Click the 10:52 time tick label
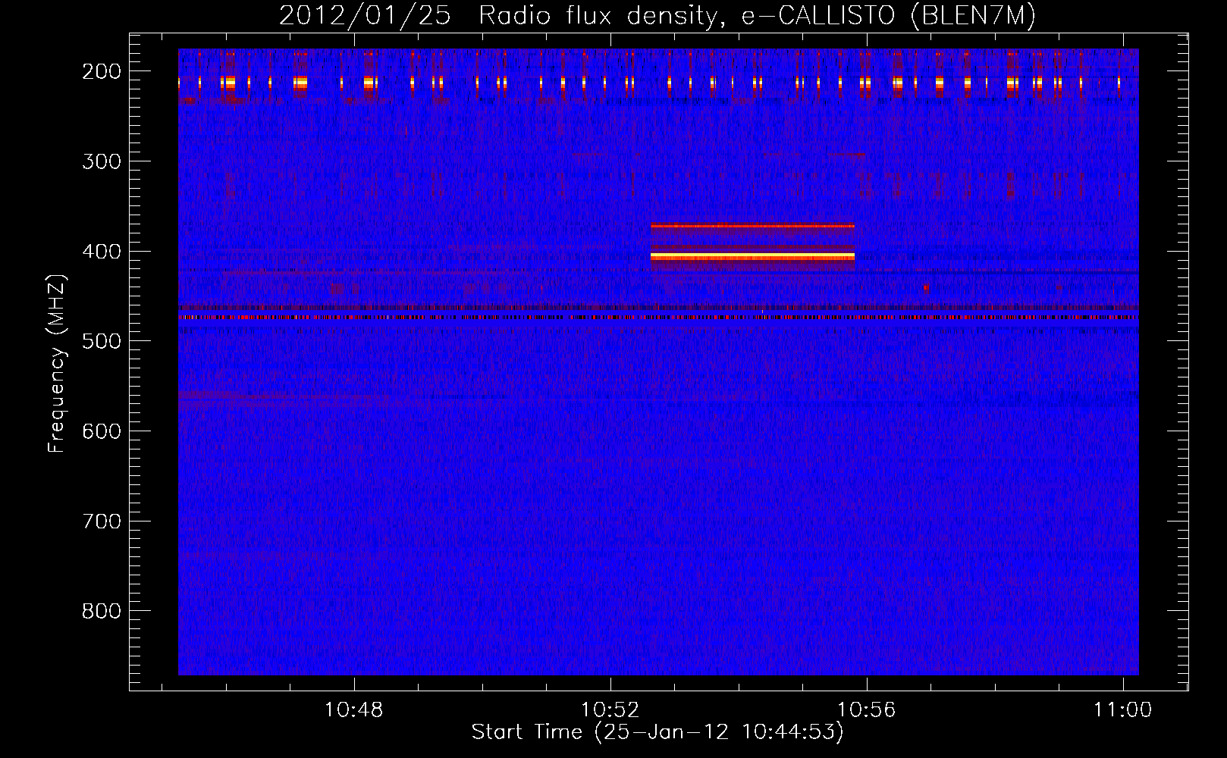1227x758 pixels. click(x=610, y=710)
